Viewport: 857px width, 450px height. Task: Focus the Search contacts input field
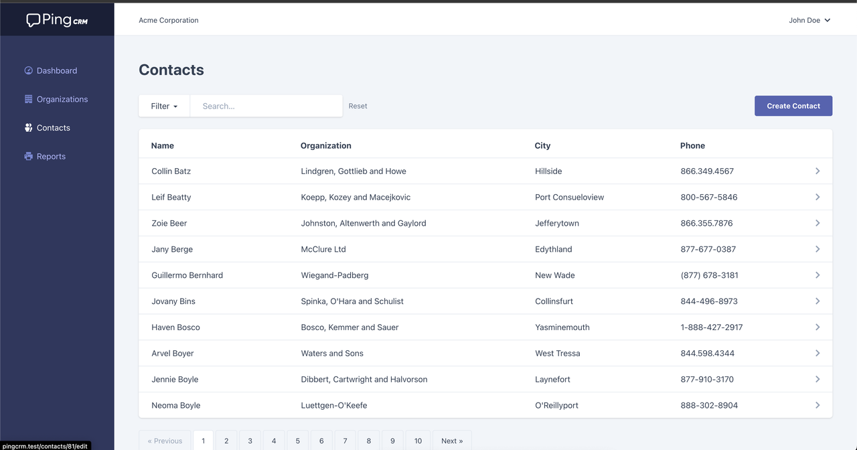click(266, 106)
